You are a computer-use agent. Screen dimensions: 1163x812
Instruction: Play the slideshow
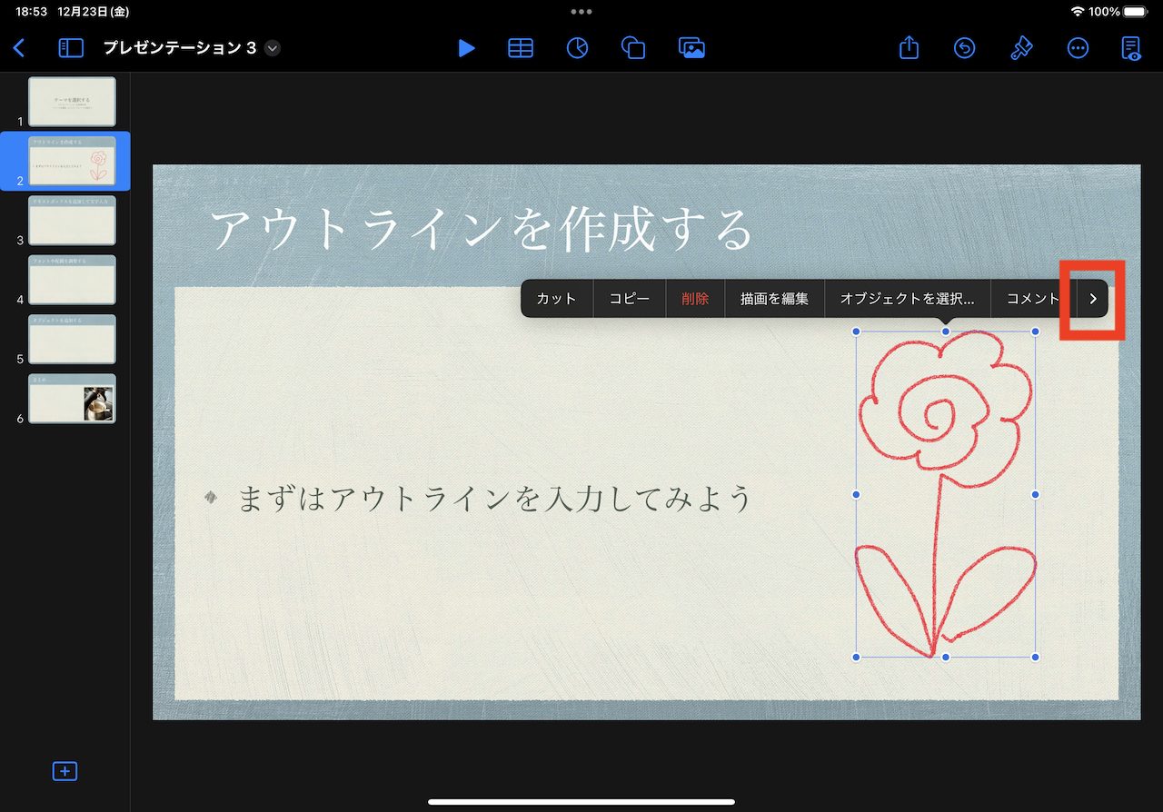466,48
